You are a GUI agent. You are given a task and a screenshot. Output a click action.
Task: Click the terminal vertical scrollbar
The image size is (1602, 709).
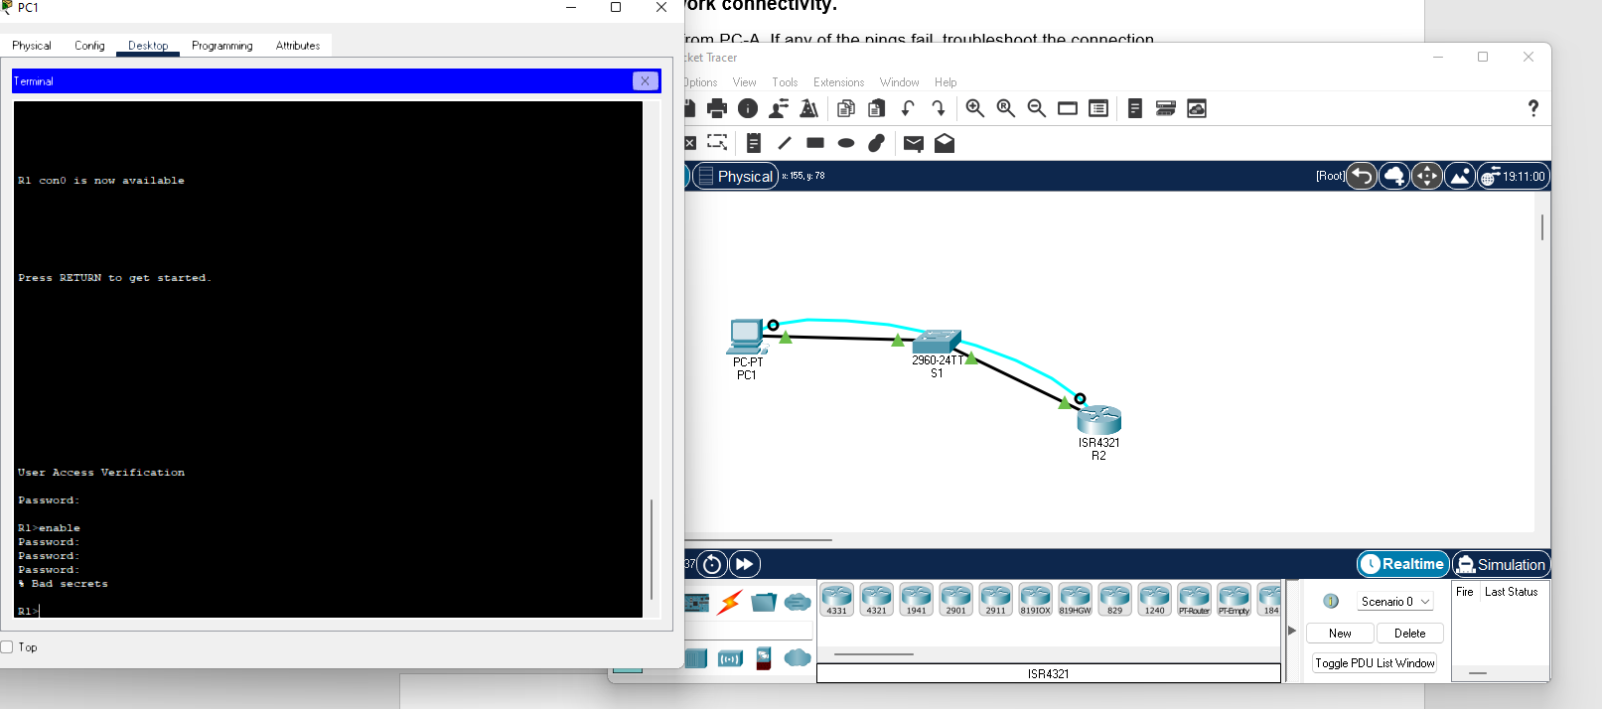click(652, 359)
